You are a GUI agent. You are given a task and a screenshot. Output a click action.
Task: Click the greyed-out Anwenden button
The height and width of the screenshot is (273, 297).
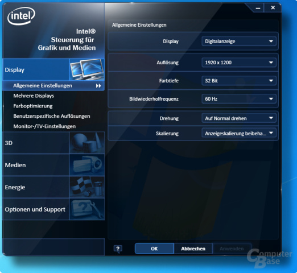(x=232, y=249)
